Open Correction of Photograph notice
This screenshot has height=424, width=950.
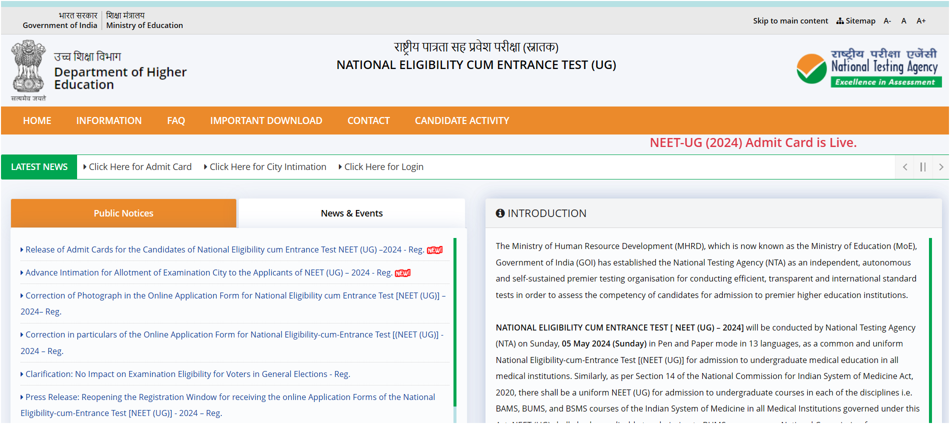[x=233, y=303]
